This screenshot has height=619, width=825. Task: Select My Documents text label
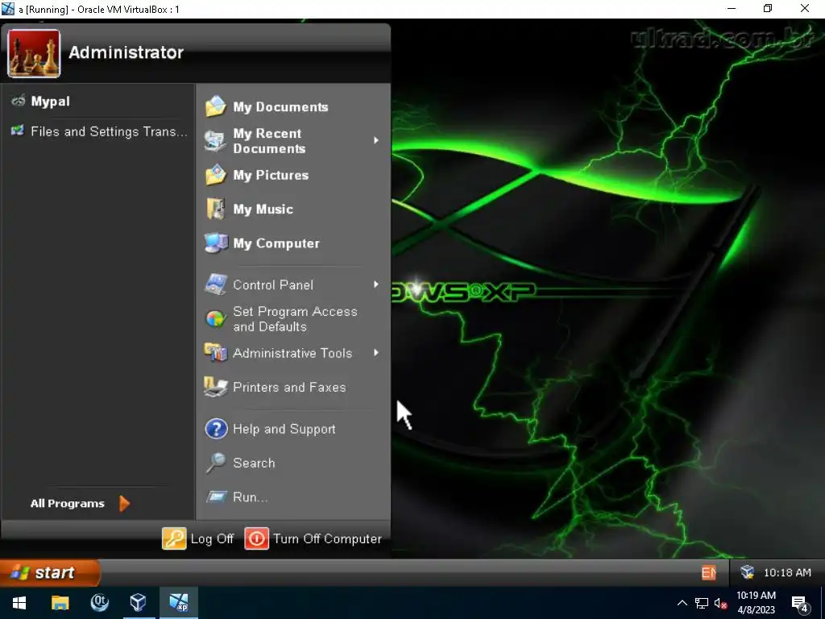click(280, 107)
